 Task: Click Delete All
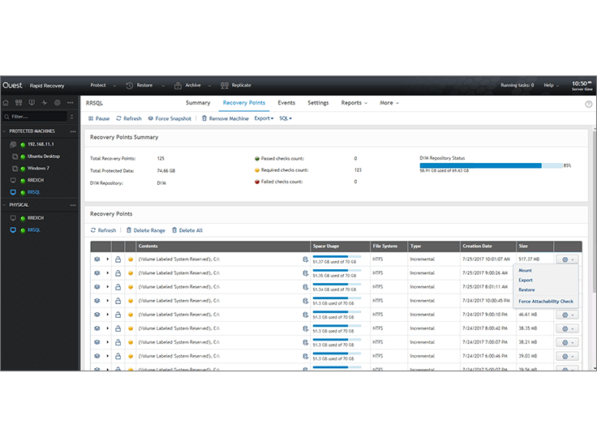tap(187, 230)
